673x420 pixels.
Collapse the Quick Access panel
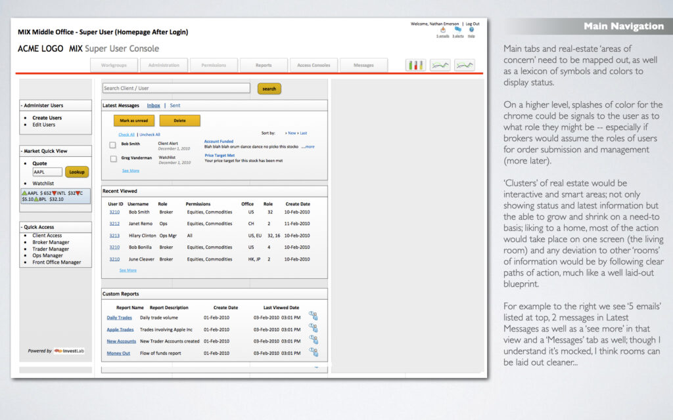tap(22, 227)
